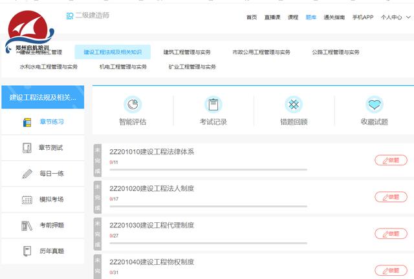Click progress bar of 2Z201010建设工程法律体系

pyautogui.click(x=208, y=170)
